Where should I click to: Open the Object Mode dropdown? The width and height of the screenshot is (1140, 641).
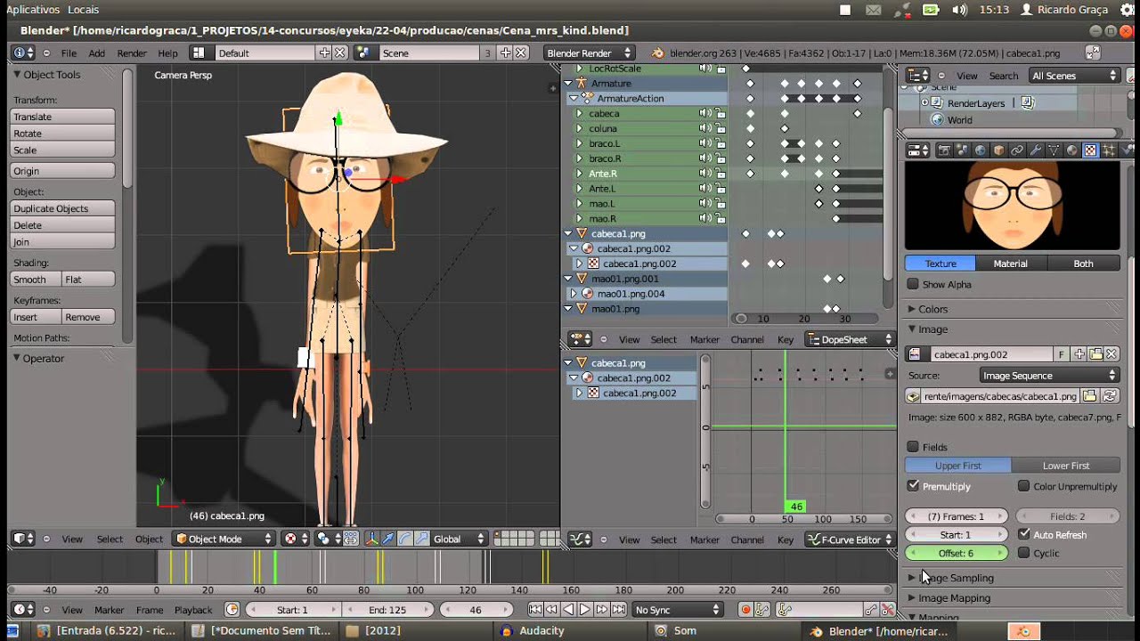click(224, 539)
